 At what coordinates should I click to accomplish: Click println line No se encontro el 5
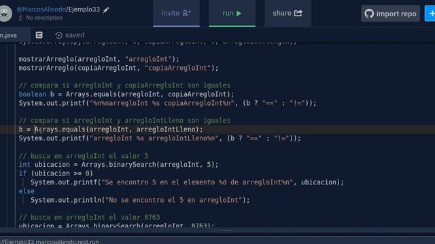tap(140, 200)
